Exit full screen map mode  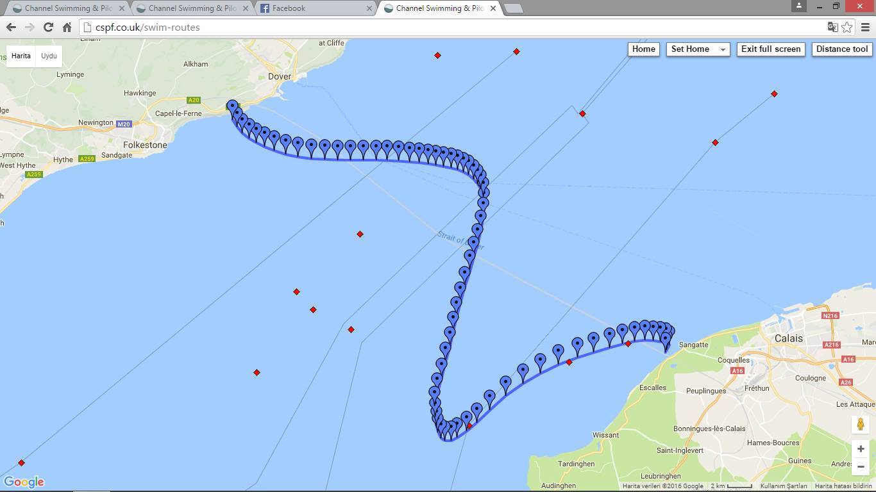click(771, 49)
